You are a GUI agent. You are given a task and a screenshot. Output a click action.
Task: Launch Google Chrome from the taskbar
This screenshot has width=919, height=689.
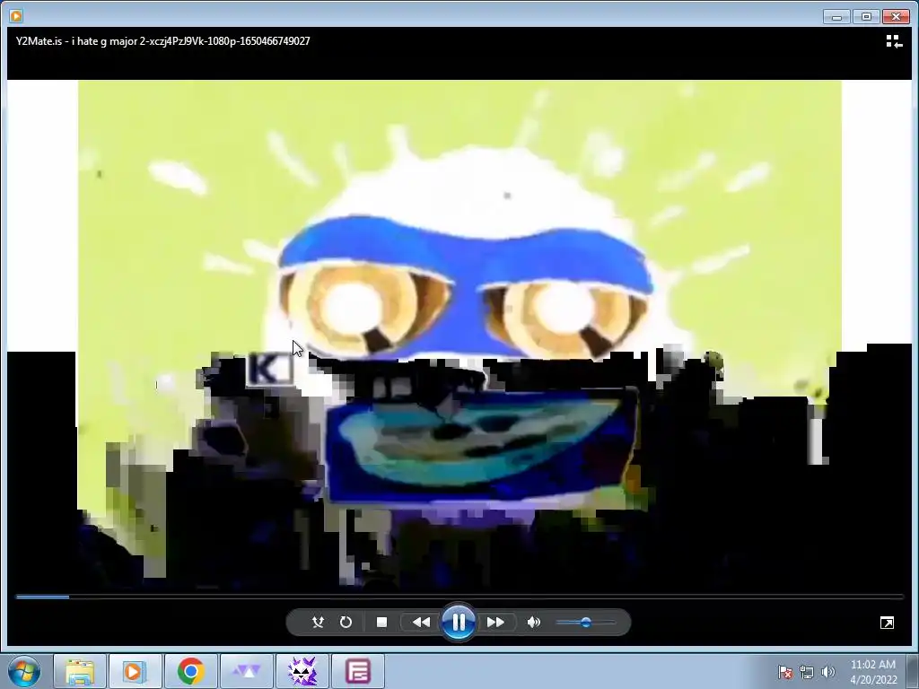(190, 671)
